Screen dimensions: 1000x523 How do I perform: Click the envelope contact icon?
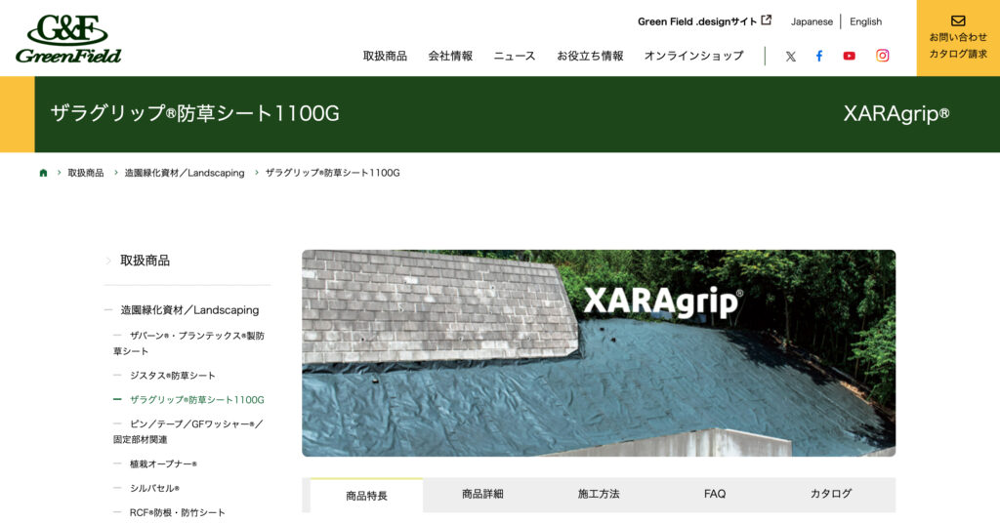(958, 21)
